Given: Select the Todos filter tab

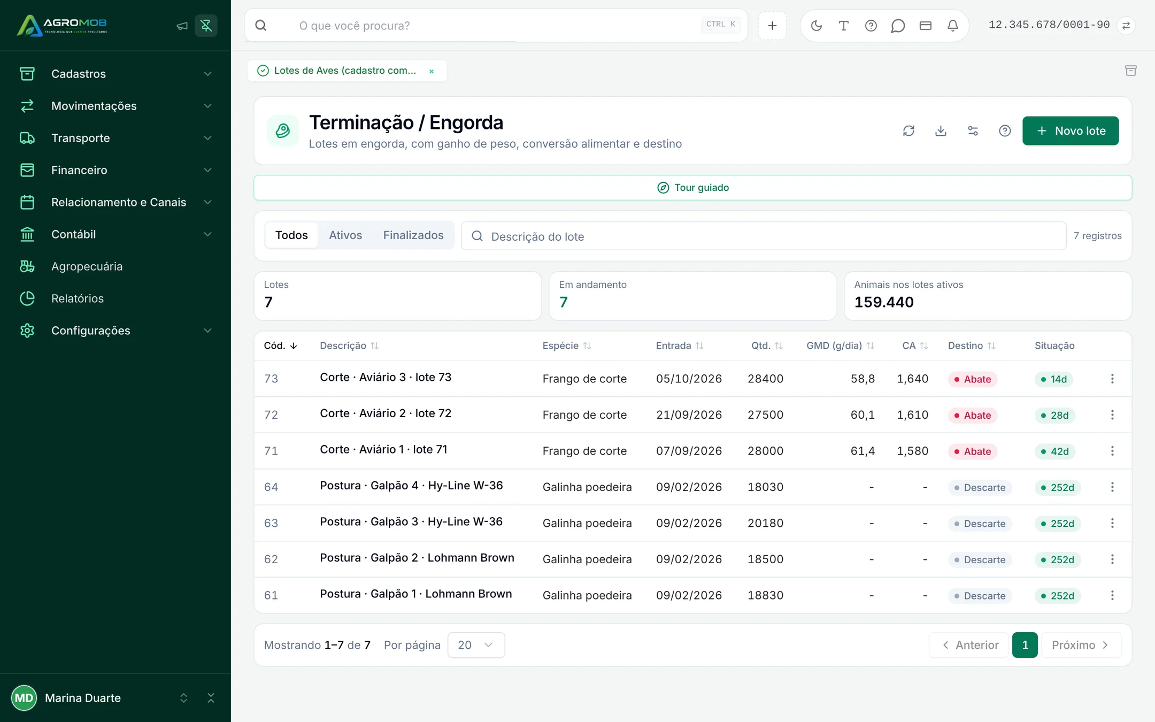Looking at the screenshot, I should (x=291, y=235).
